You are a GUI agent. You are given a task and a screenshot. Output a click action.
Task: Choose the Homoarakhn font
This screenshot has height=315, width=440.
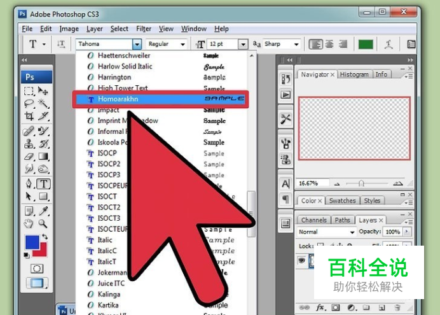pyautogui.click(x=160, y=99)
